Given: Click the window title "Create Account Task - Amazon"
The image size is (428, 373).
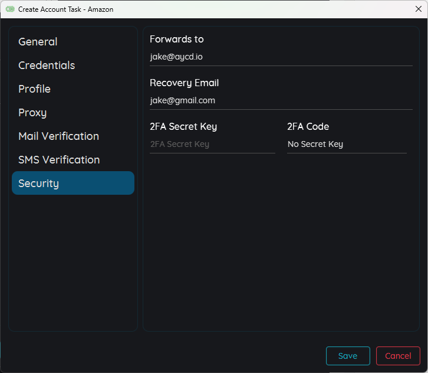Looking at the screenshot, I should pos(65,9).
